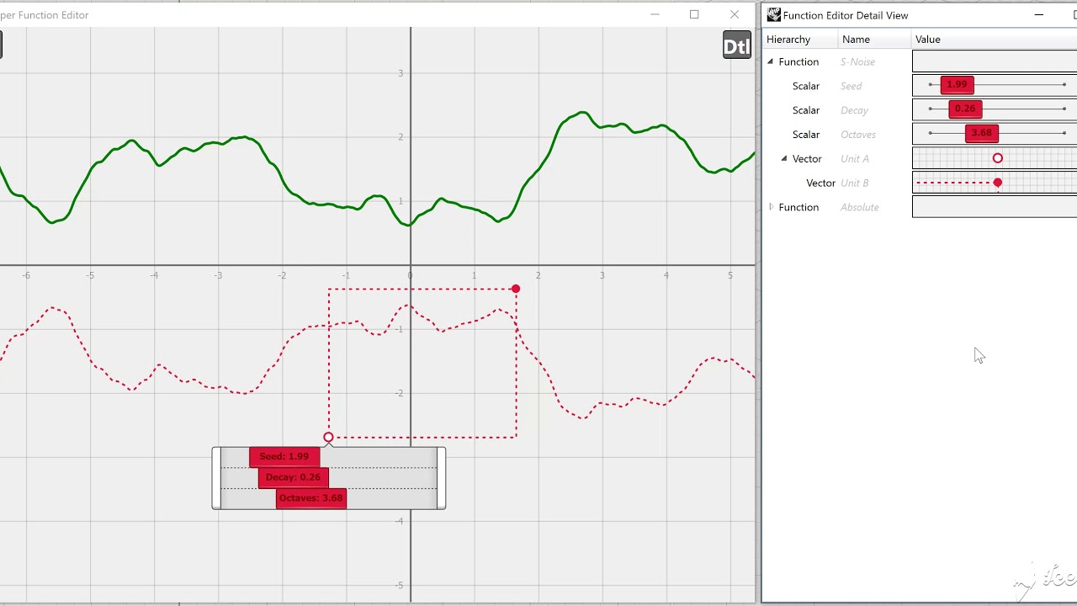Click the S-Noise function value field
The height and width of the screenshot is (606, 1077).
[x=995, y=61]
